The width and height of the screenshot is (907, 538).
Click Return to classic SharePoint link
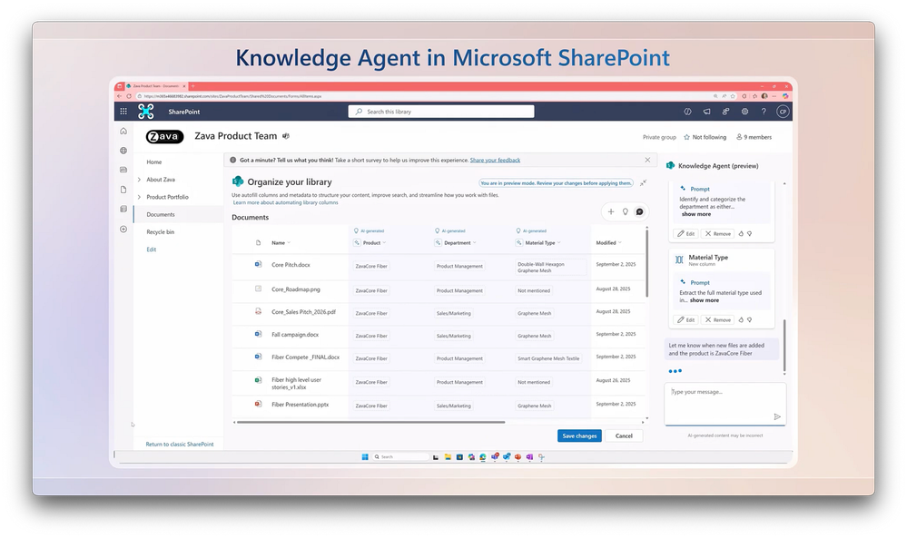coord(180,445)
